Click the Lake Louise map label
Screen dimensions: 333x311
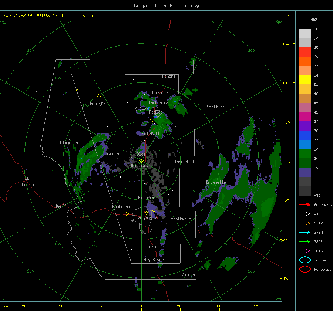[28, 182]
